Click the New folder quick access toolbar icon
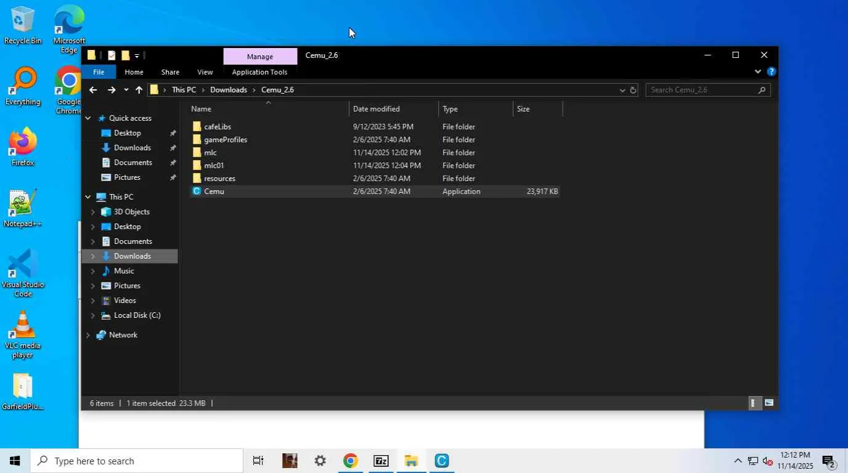Image resolution: width=848 pixels, height=473 pixels. coord(125,55)
